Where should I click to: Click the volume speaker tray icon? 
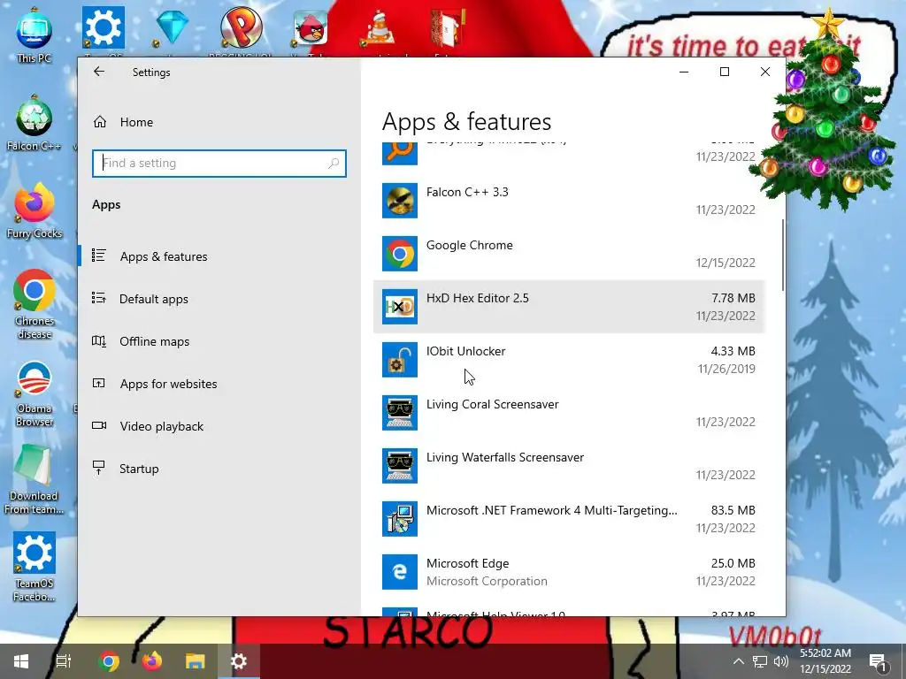click(781, 661)
